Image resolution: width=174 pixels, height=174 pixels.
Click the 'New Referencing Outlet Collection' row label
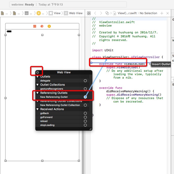[60, 105]
